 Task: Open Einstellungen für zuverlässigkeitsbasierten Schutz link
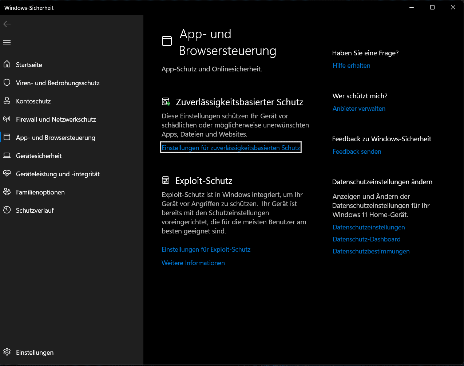231,147
